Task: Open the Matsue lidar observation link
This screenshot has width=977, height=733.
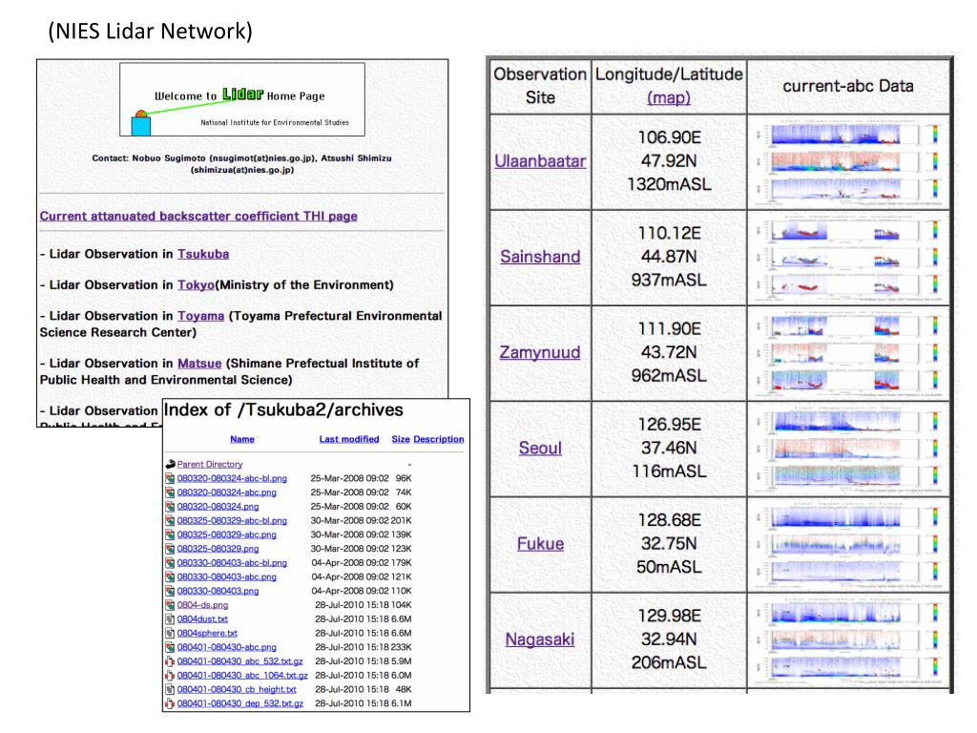Action: click(x=199, y=364)
